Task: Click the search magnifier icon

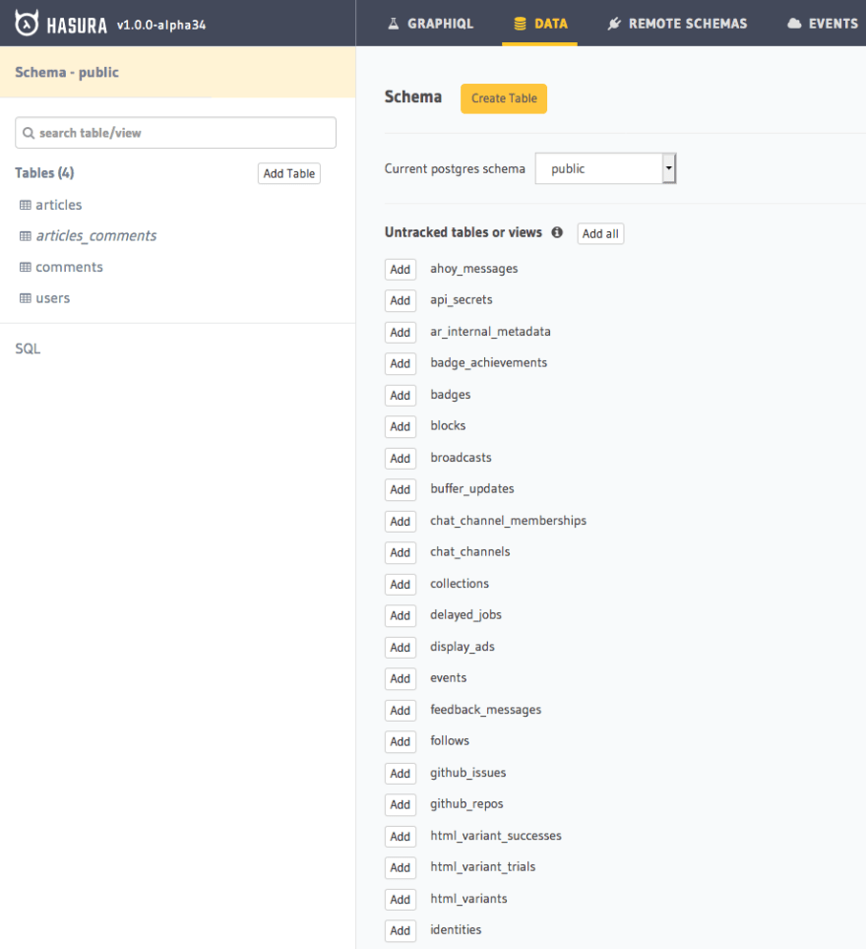Action: coord(29,133)
